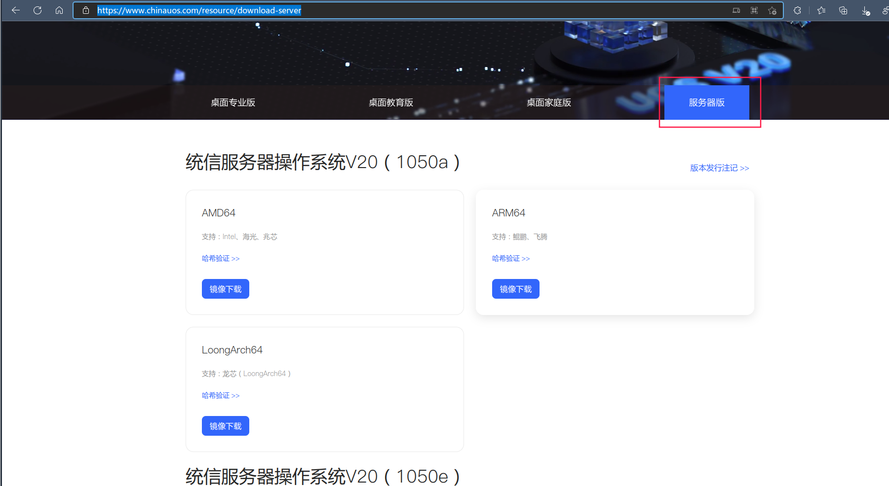Viewport: 889px width, 486px height.
Task: Switch to the 桌面教育版 tab
Action: click(391, 103)
